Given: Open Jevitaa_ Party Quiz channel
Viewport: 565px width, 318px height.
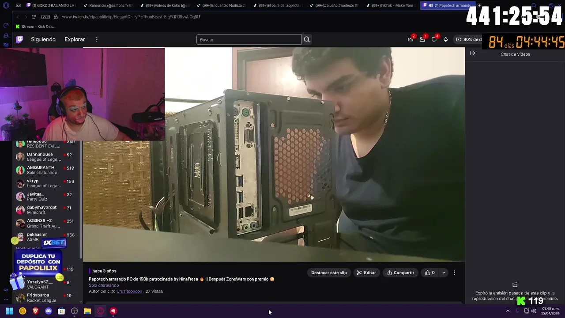Looking at the screenshot, I should coord(47,197).
